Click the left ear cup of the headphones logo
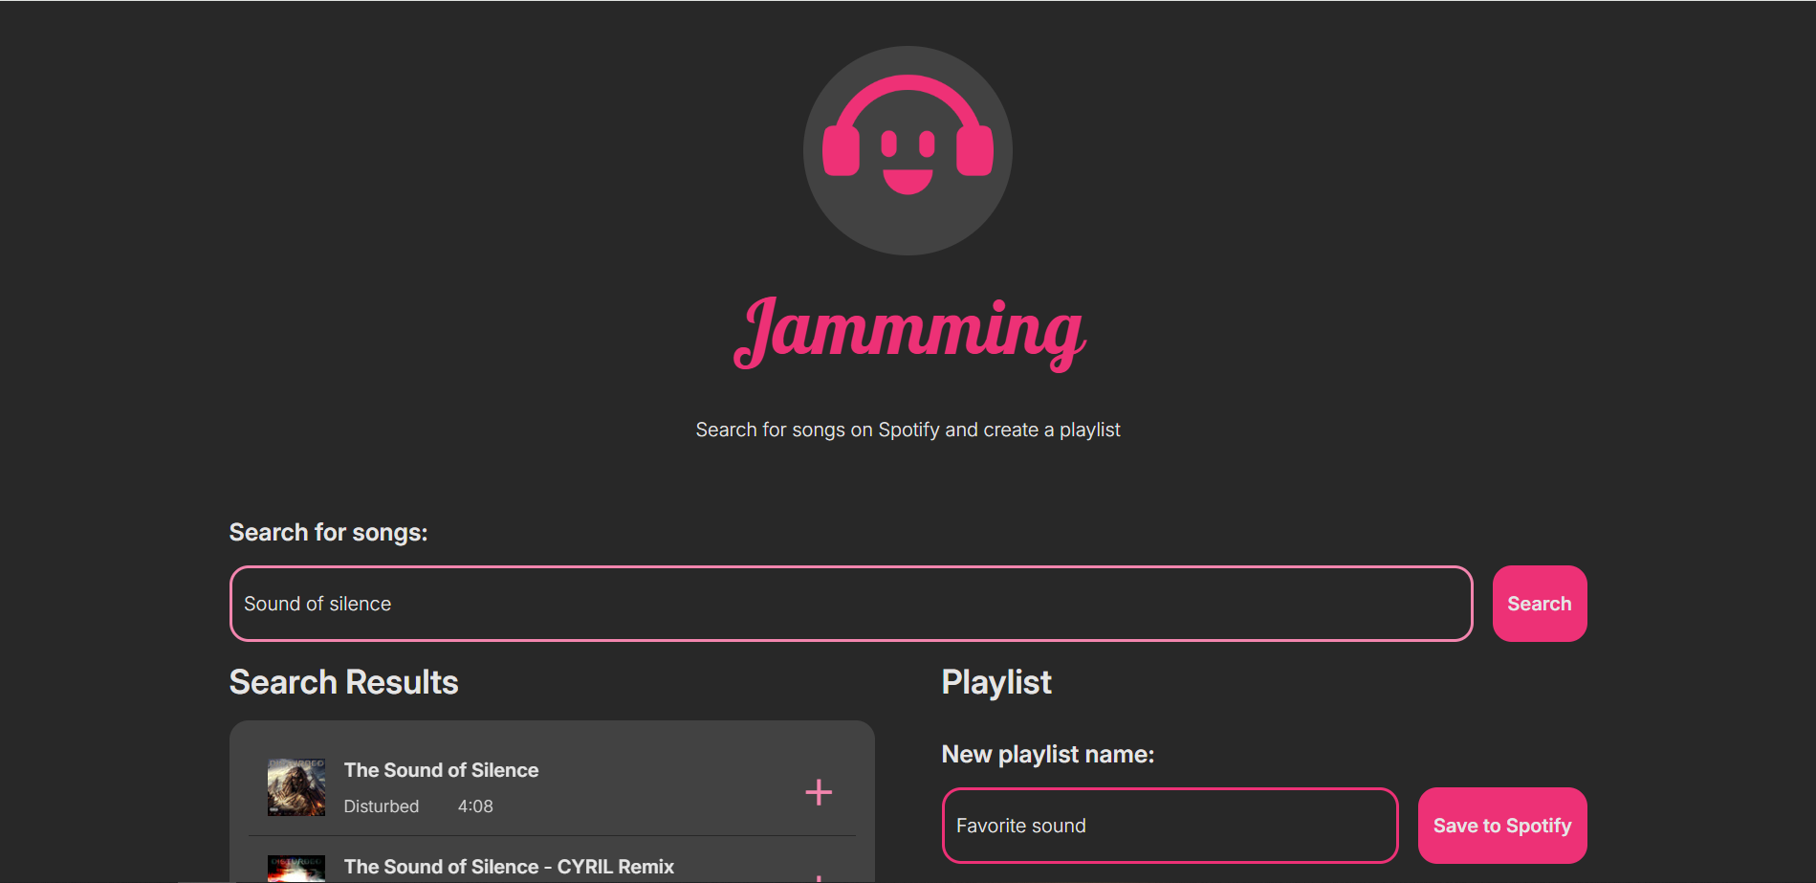 point(841,150)
